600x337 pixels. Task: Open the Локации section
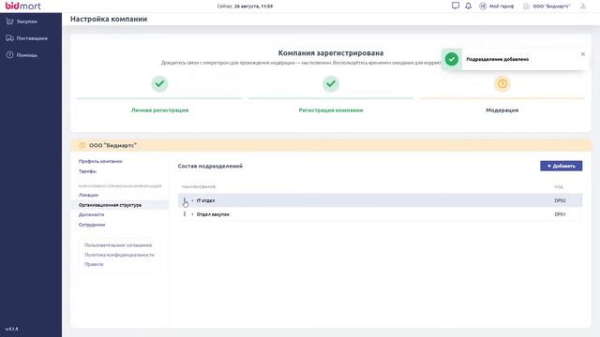(x=88, y=195)
